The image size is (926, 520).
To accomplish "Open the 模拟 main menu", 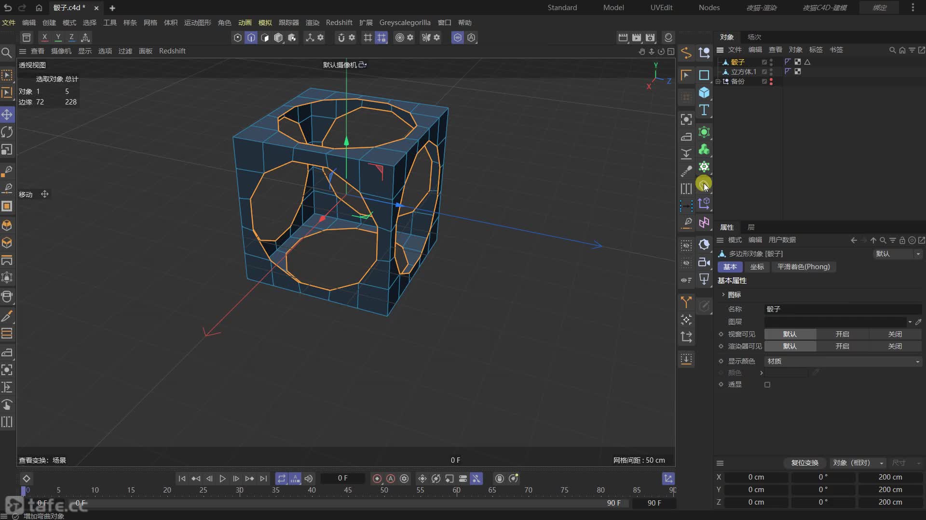I will click(265, 23).
